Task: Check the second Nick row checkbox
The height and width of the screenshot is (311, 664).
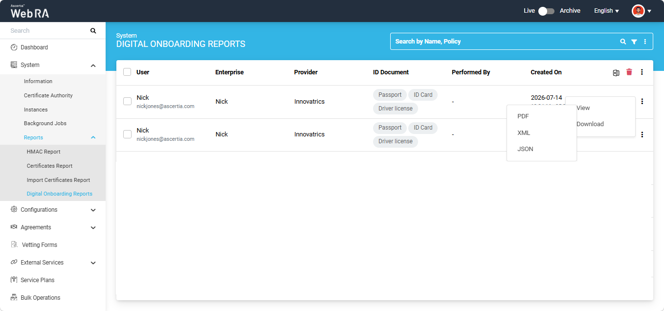Action: [x=127, y=134]
